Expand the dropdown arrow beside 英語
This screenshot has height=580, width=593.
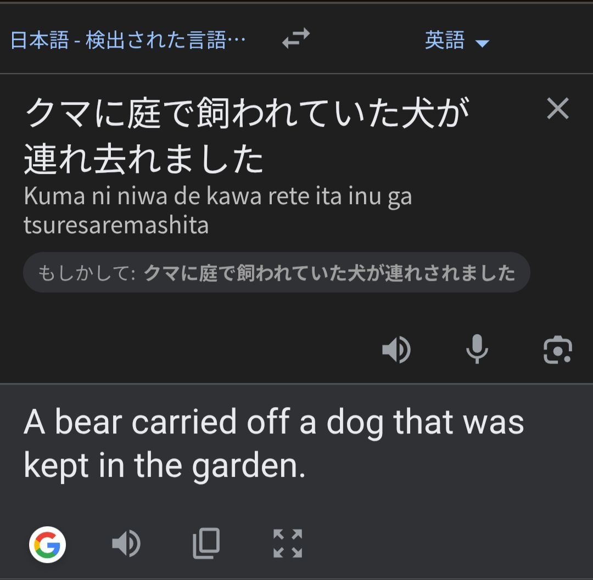482,43
